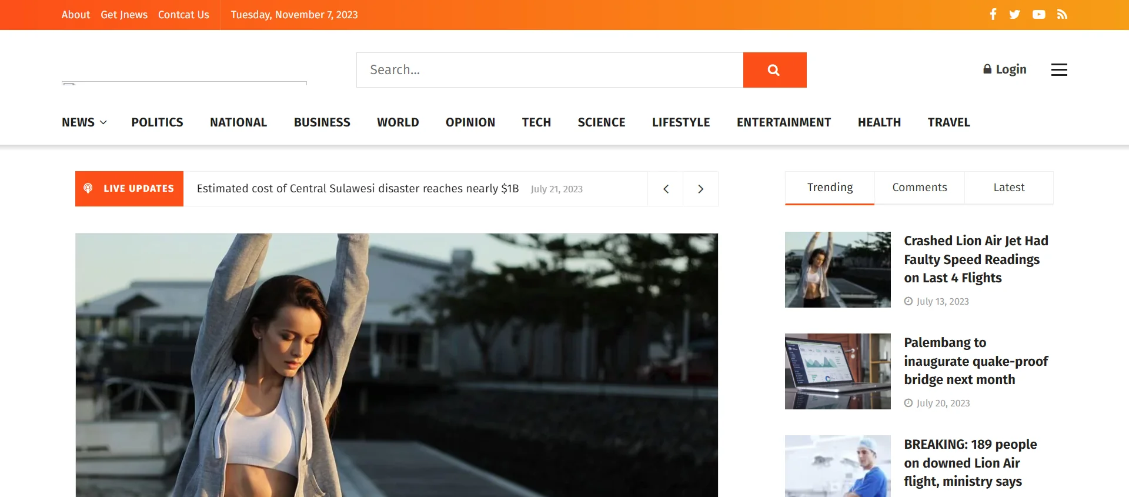Open the TRAVEL menu item
The image size is (1129, 497).
point(949,122)
